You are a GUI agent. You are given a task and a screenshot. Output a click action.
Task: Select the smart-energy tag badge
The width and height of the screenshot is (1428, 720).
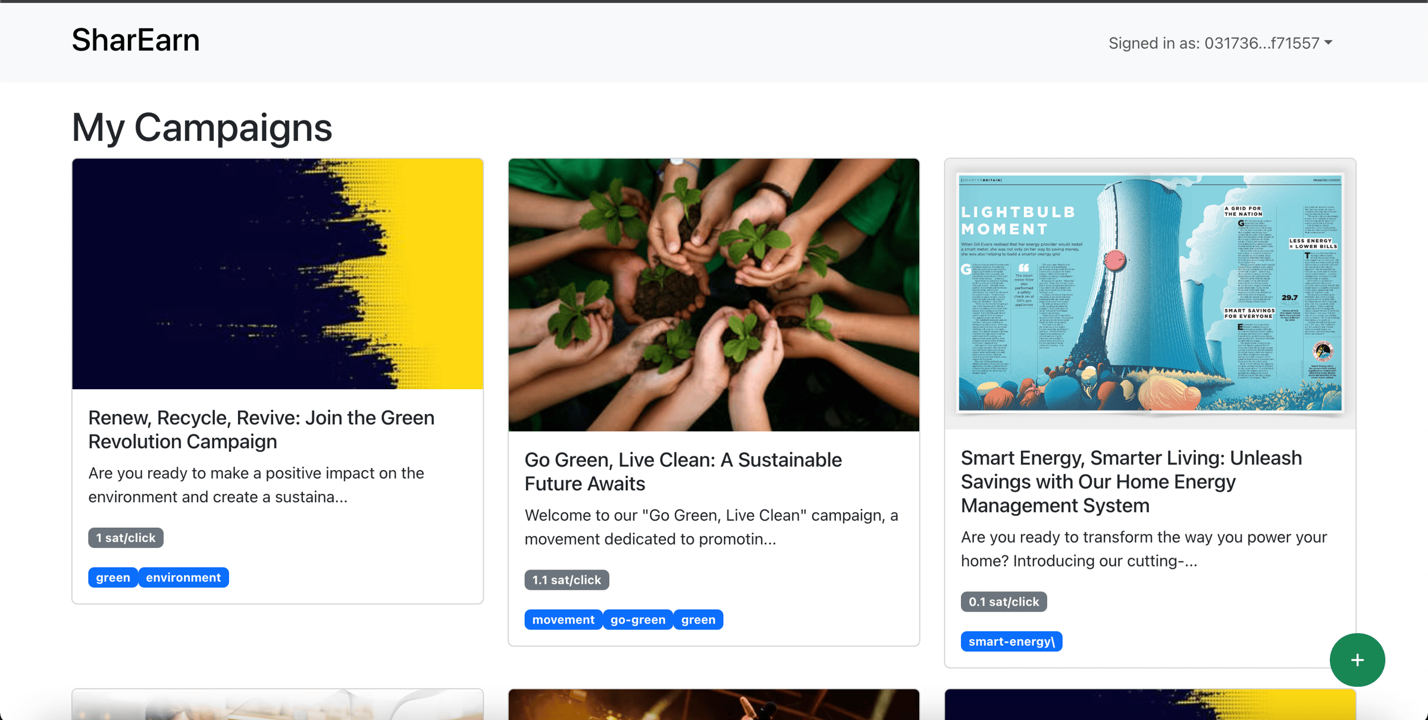(x=1011, y=641)
